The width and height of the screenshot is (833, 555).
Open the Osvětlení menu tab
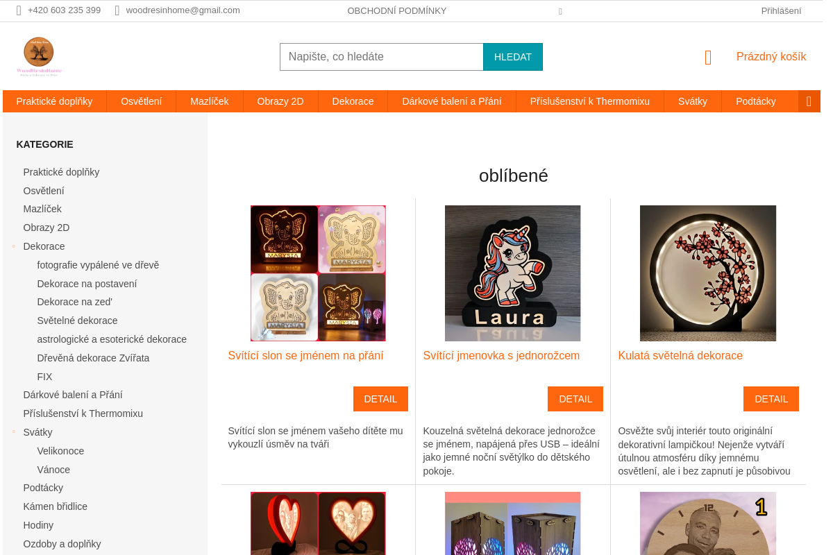[x=141, y=101]
